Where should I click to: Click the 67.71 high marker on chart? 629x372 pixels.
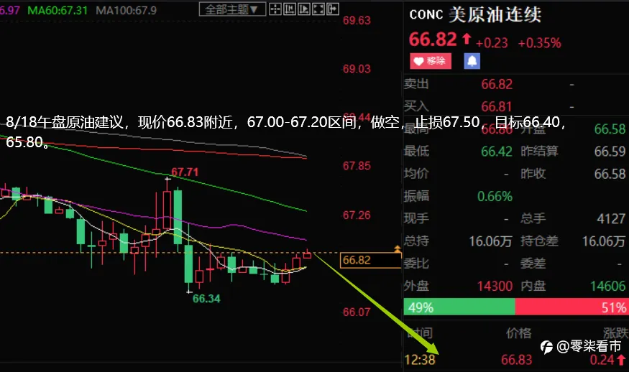(185, 172)
